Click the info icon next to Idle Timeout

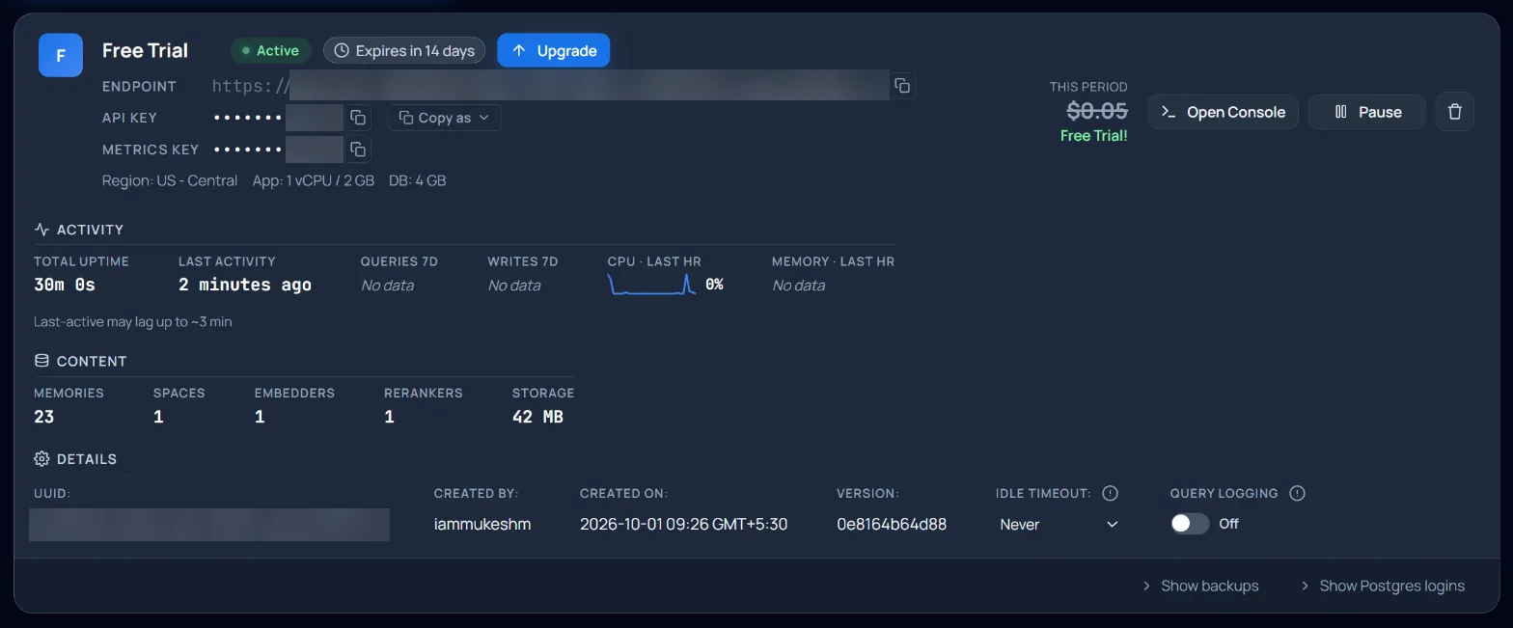(x=1110, y=493)
